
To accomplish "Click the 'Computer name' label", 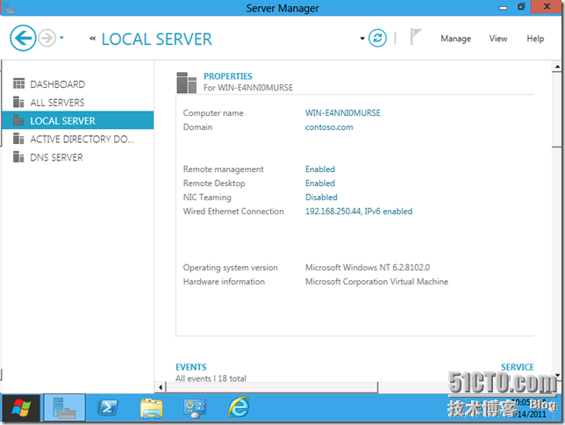I will point(213,113).
